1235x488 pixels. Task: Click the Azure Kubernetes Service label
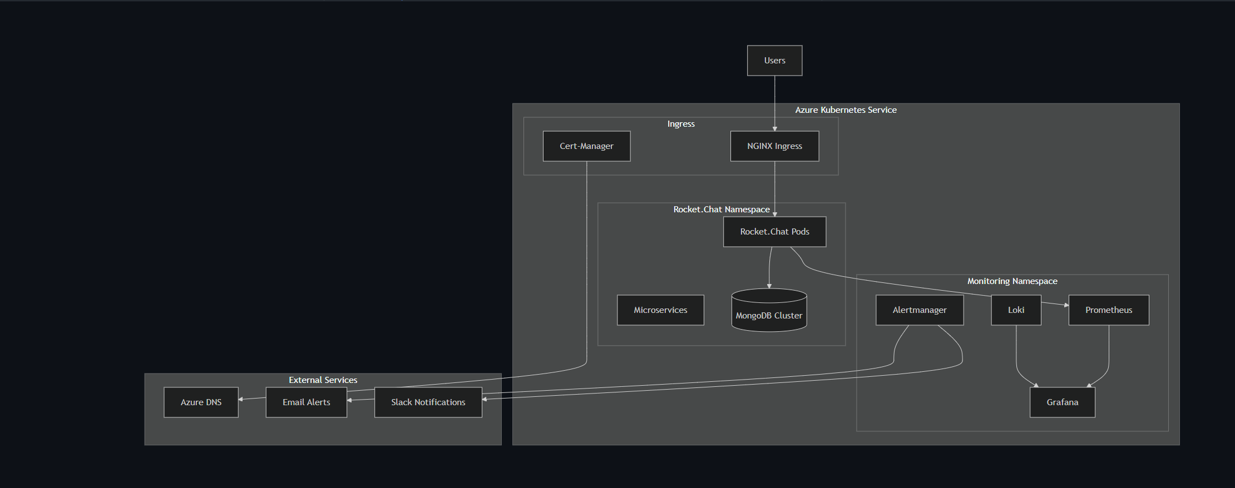point(846,110)
